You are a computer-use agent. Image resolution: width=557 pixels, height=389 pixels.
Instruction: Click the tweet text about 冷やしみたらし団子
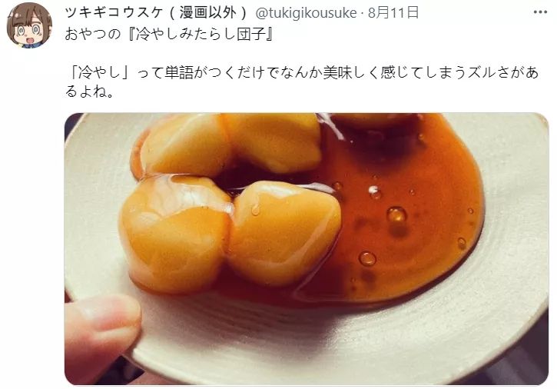click(x=169, y=35)
